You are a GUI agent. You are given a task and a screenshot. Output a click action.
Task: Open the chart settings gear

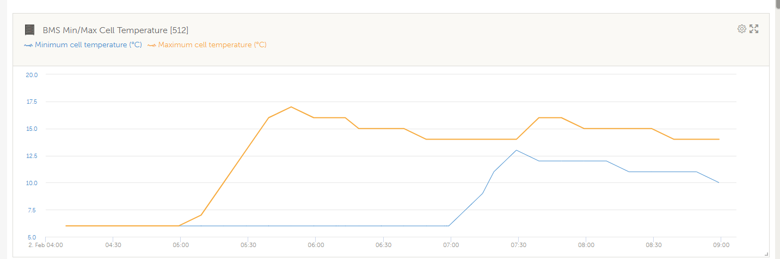click(741, 29)
